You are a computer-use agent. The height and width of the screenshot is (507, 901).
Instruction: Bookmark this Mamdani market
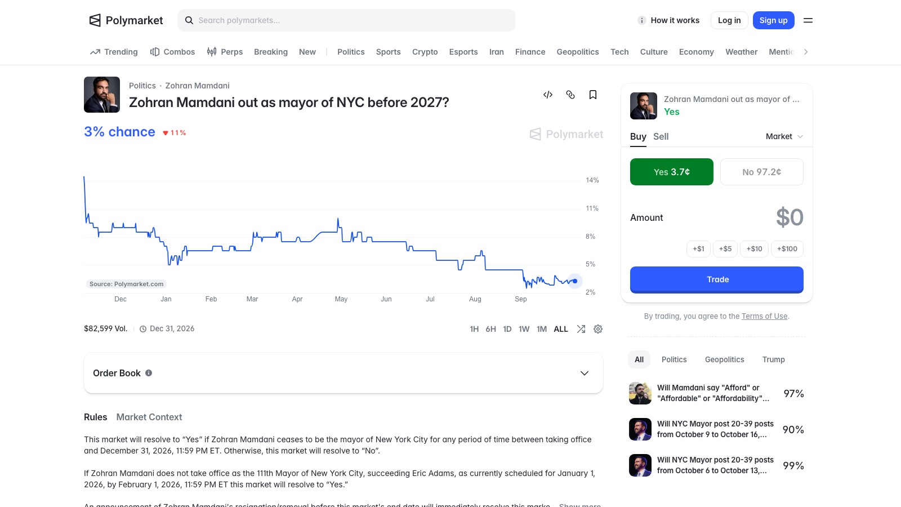[x=593, y=95]
